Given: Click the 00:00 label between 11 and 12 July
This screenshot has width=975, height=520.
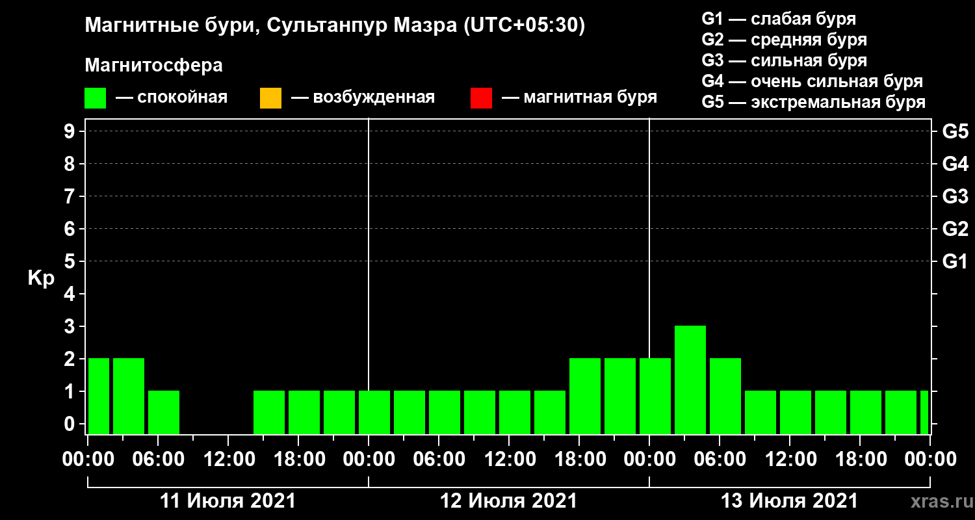Looking at the screenshot, I should (369, 459).
